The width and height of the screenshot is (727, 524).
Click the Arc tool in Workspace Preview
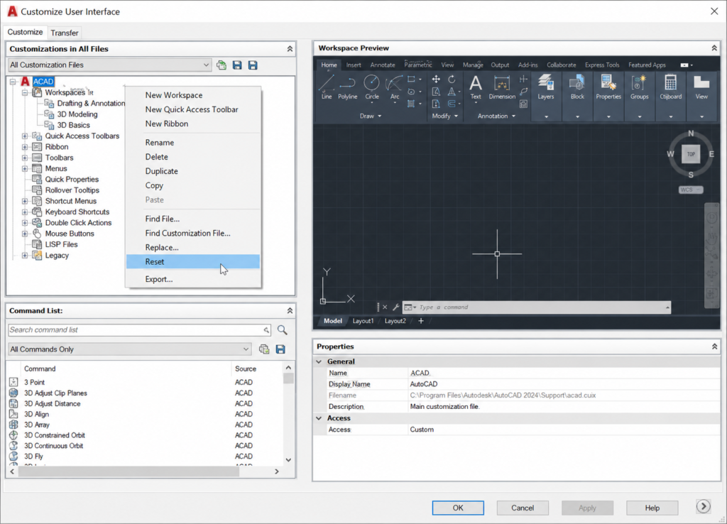coord(395,87)
